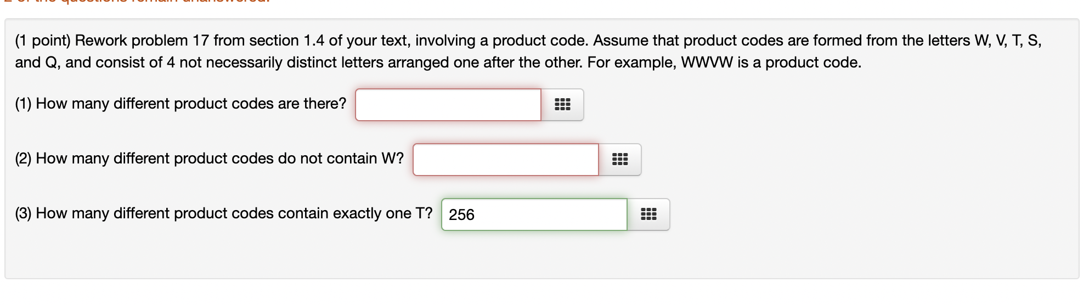Open equation editor grid for question 1
This screenshot has height=305, width=1083.
click(x=562, y=105)
